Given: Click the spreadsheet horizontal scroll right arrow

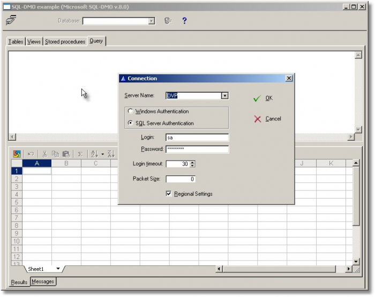Looking at the screenshot, I should coord(348,269).
